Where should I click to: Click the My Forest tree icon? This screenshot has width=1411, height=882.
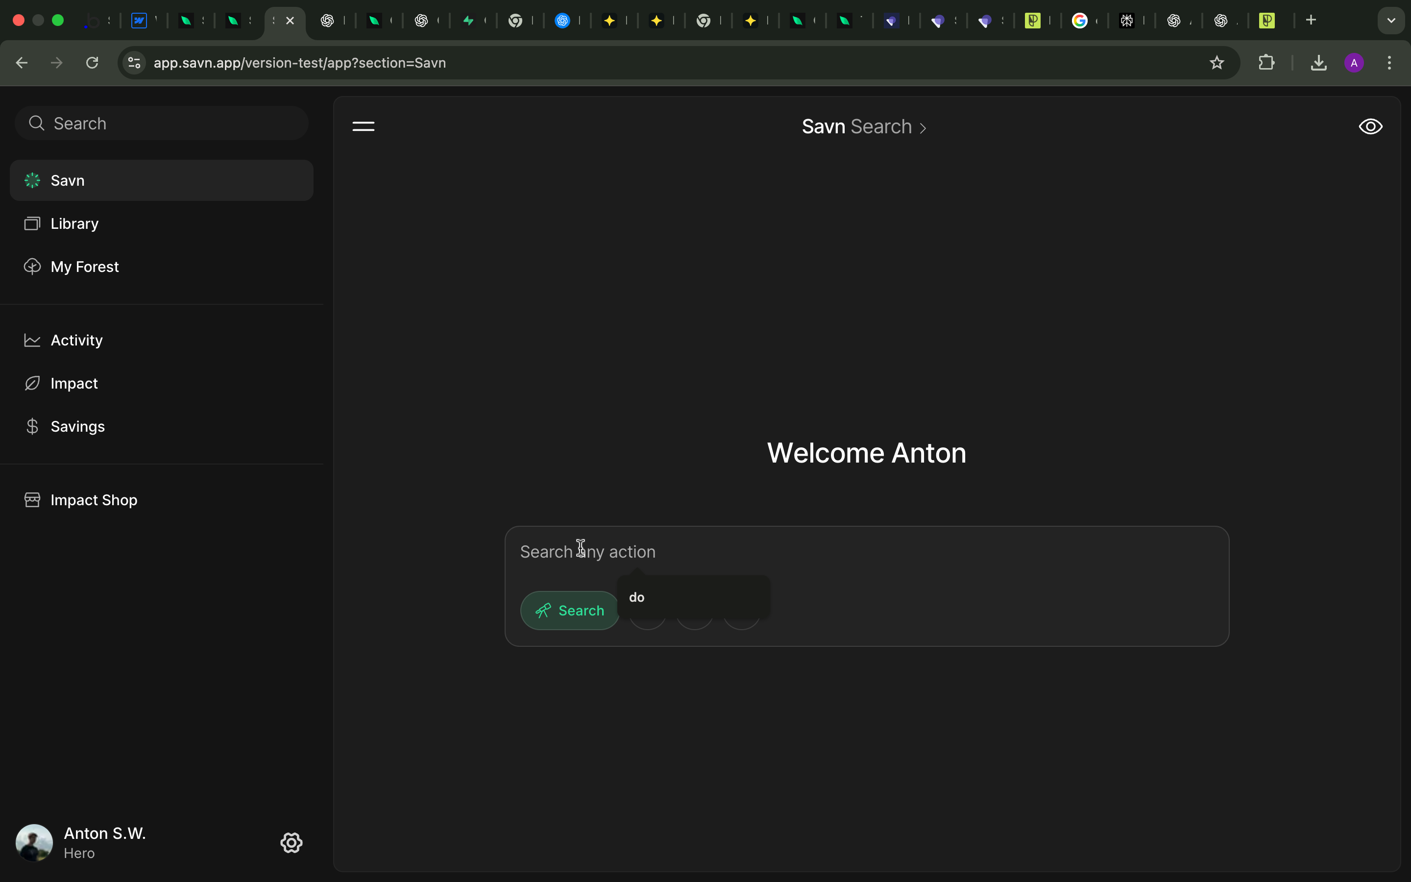click(x=32, y=267)
